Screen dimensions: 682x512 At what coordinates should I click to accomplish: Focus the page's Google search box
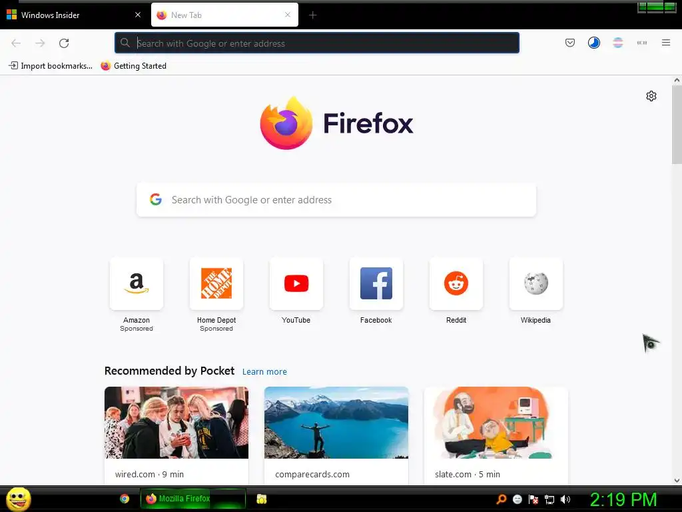pos(336,200)
